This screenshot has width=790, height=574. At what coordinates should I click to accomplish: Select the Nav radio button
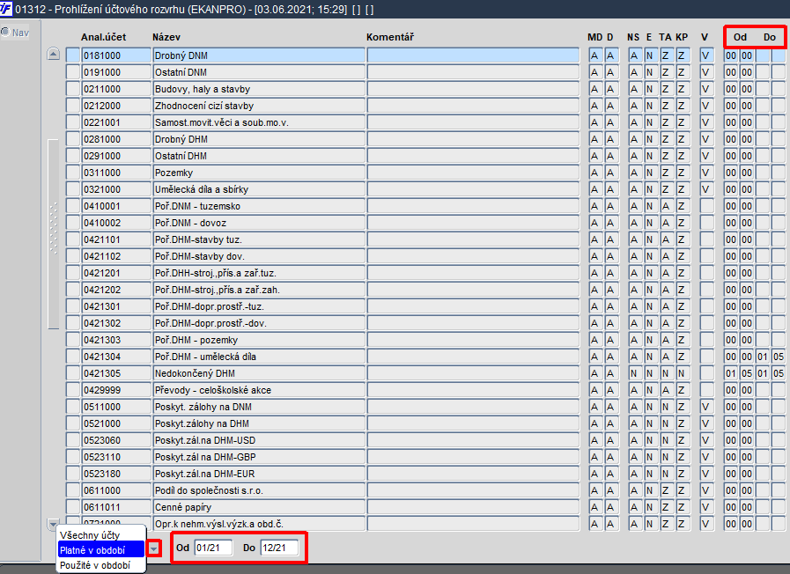tap(5, 33)
